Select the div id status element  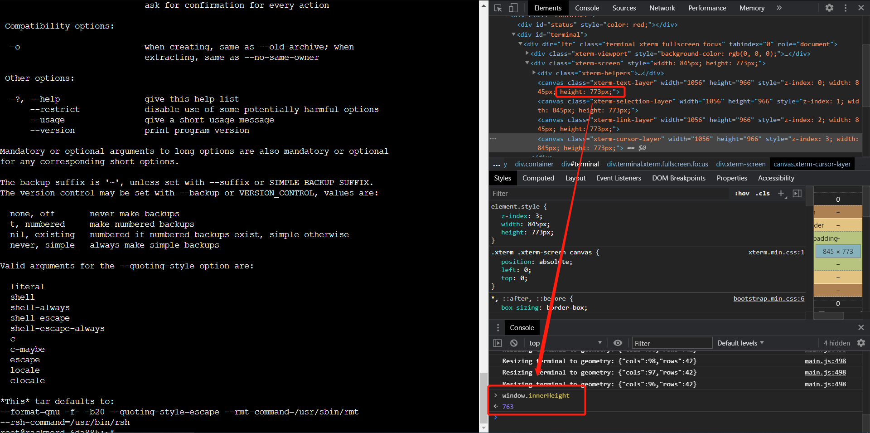(597, 25)
